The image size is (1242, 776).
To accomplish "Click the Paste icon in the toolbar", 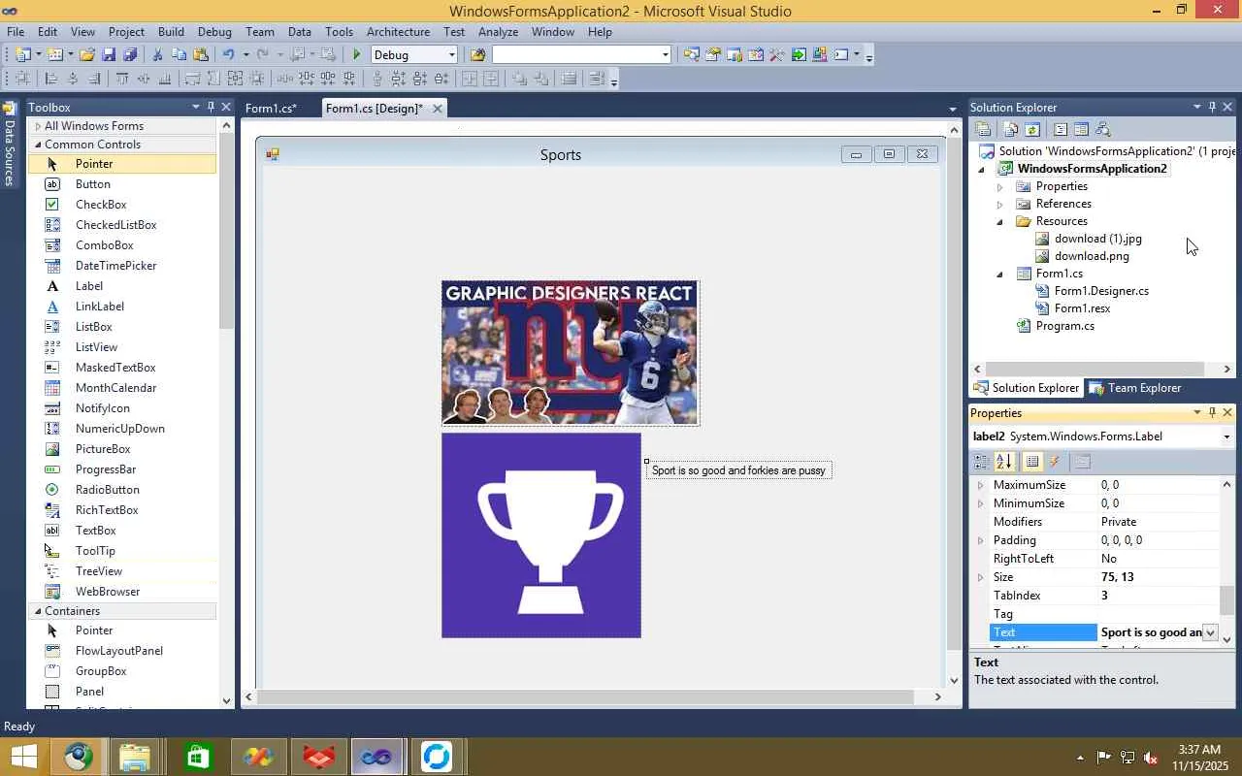I will 201,55.
